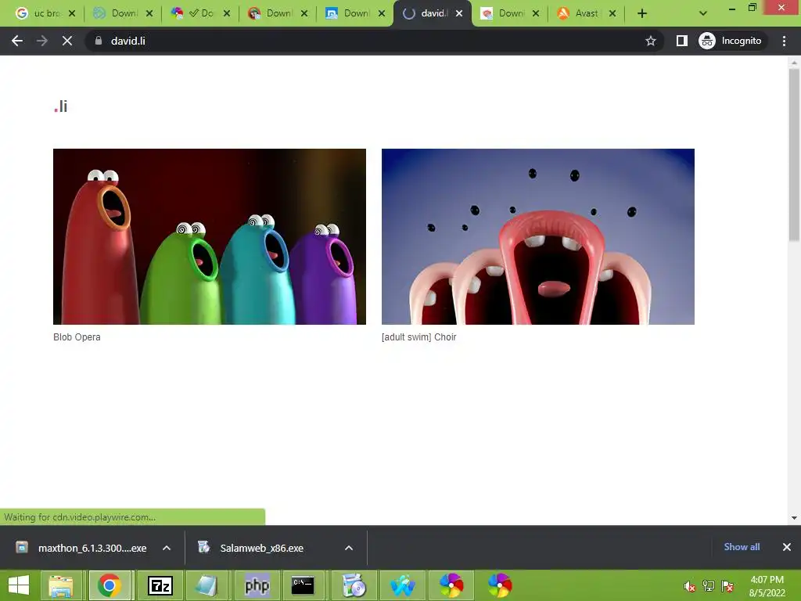Screen dimensions: 801x601
Task: Click the muted volume tray icon
Action: pos(690,586)
